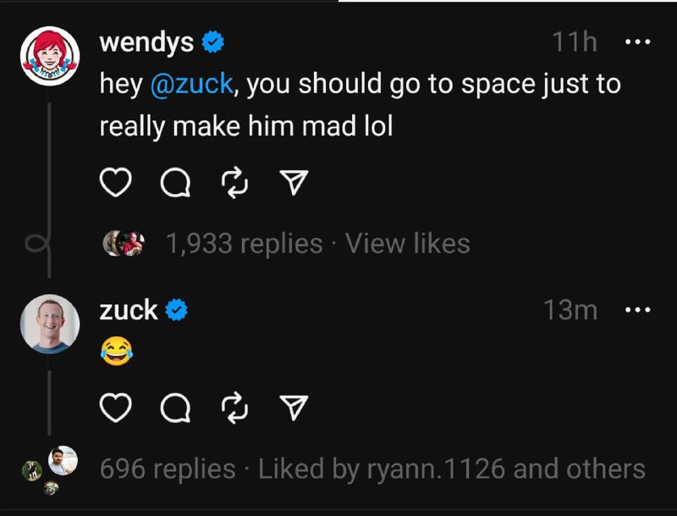Click the wendys verified badge
The height and width of the screenshot is (516, 677).
[x=213, y=42]
